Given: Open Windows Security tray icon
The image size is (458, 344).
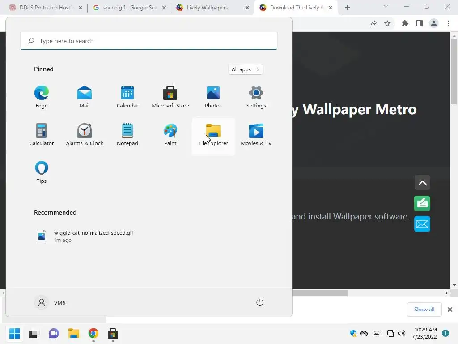Looking at the screenshot, I should click(x=353, y=333).
